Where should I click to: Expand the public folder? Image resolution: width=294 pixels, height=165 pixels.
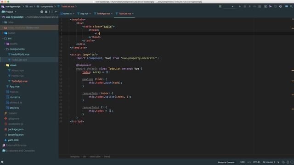(3, 33)
